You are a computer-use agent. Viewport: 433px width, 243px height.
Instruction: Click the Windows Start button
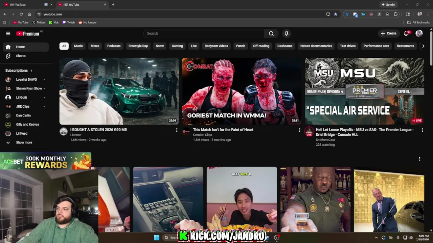click(157, 238)
